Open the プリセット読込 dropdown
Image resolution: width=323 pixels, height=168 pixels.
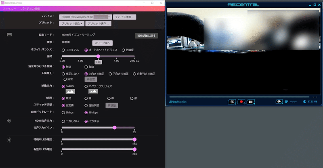[72, 23]
